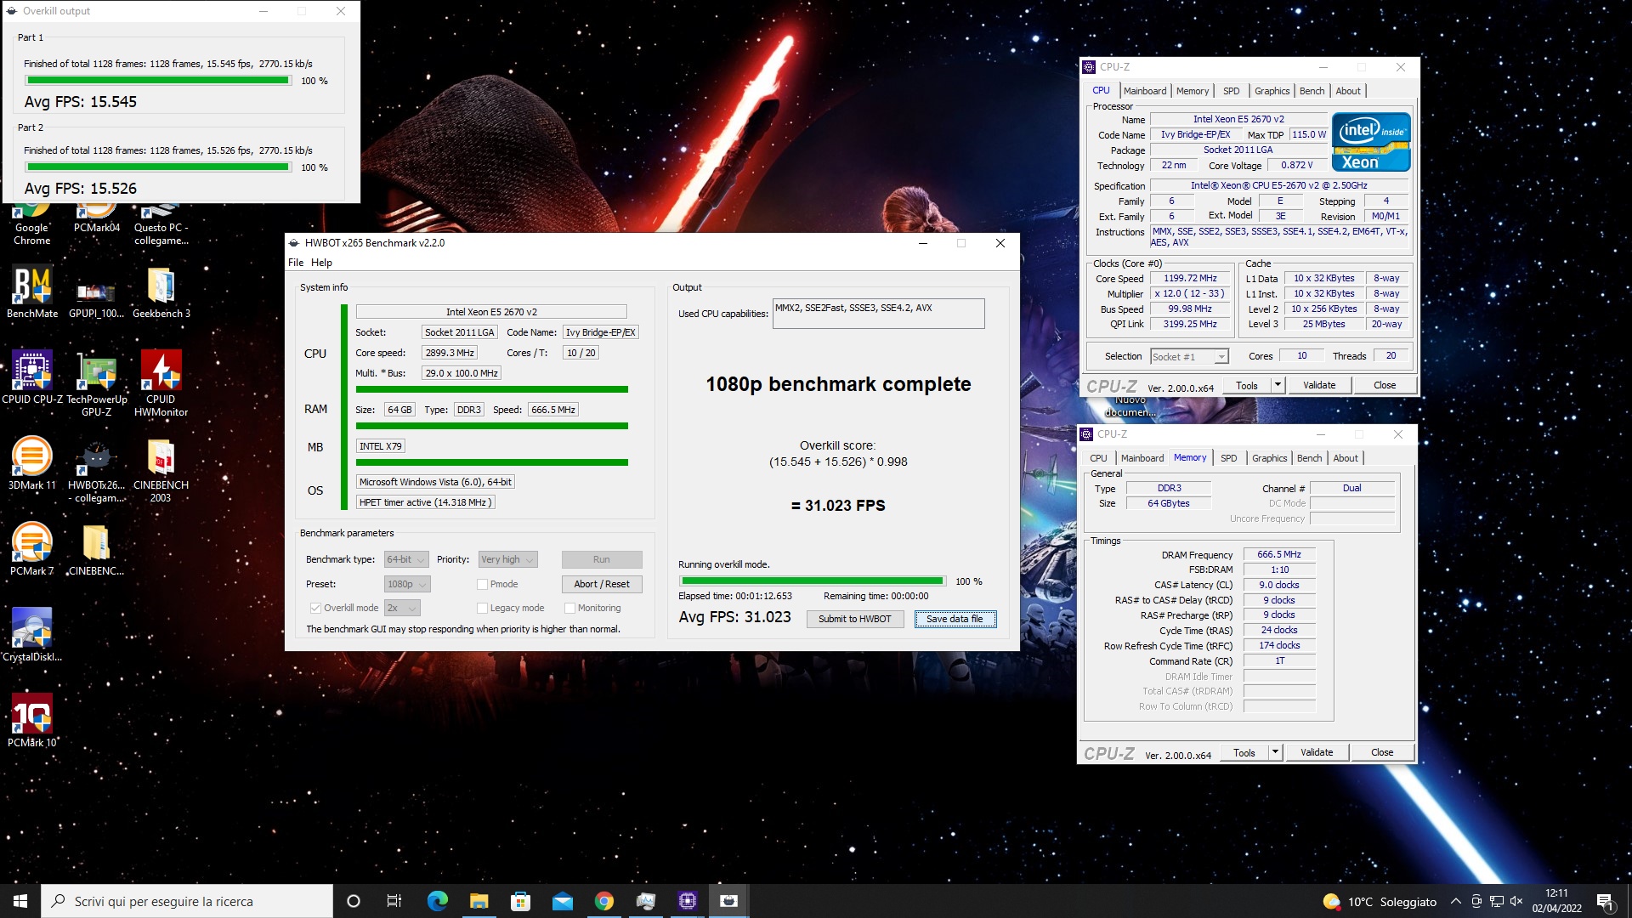1632x918 pixels.
Task: Open Benchmark type 64-bit dropdown
Action: click(406, 559)
